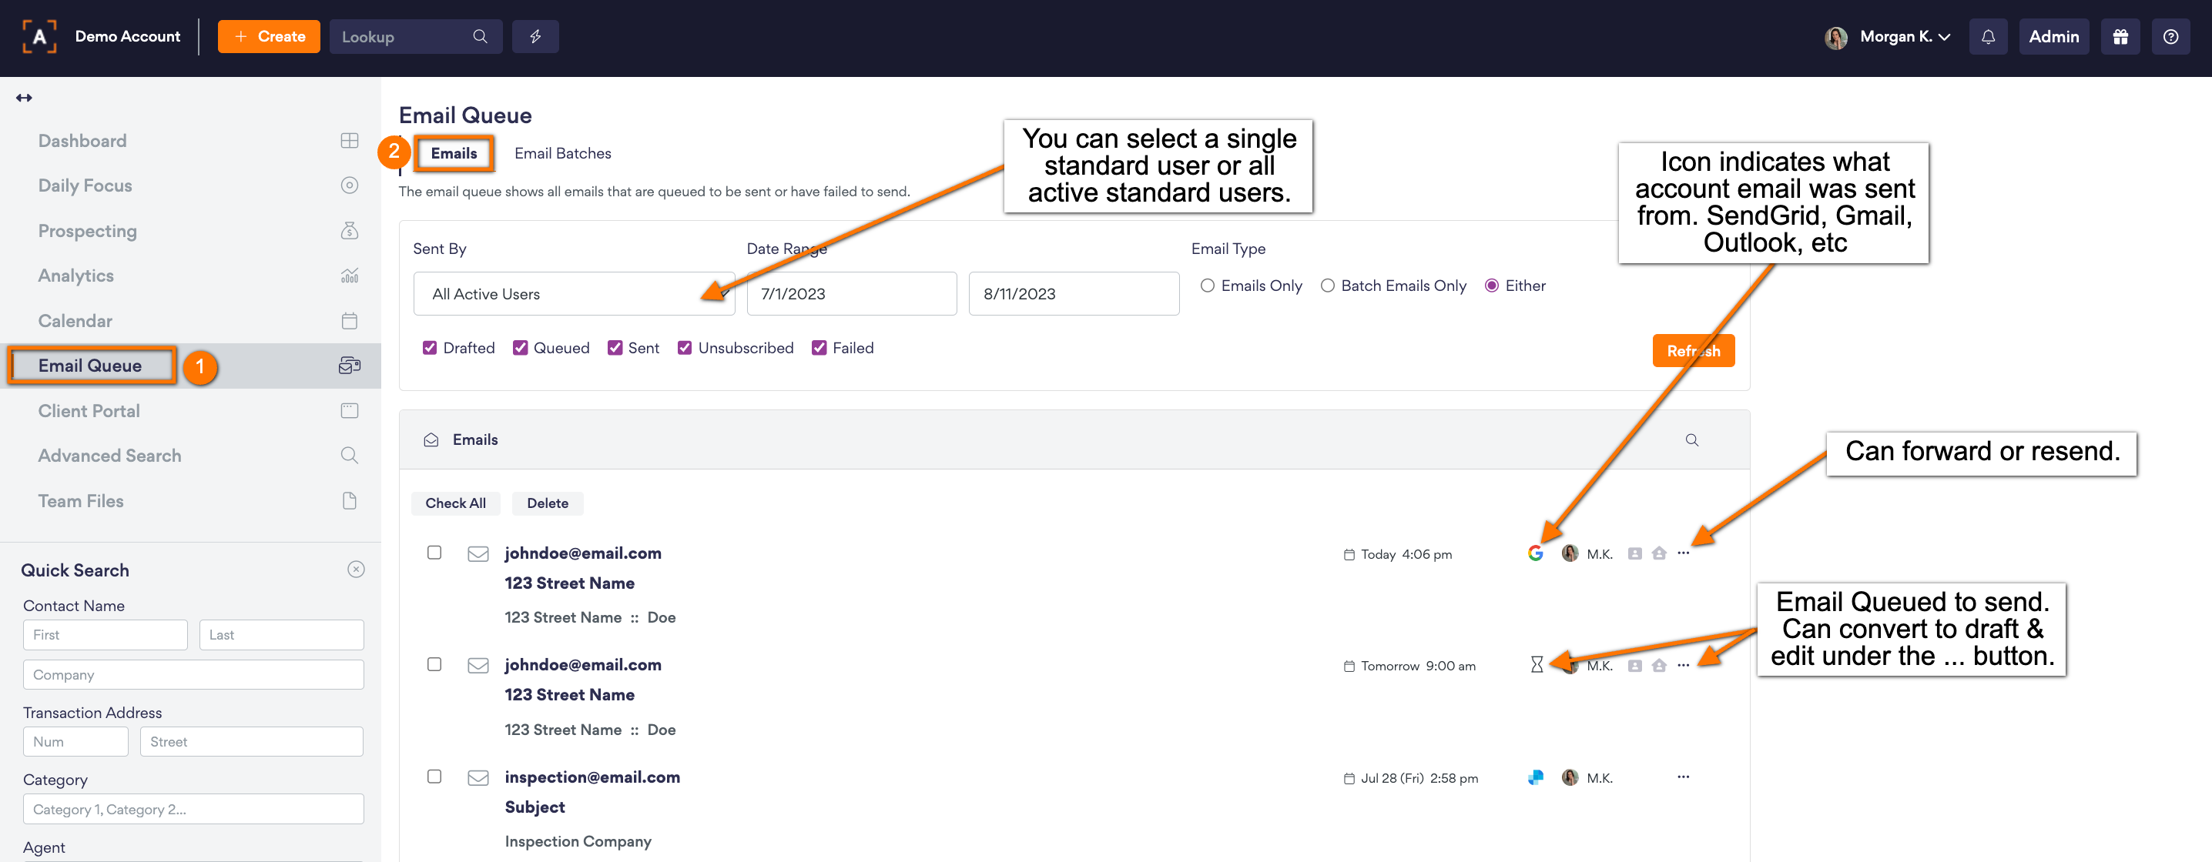Click the Company field in Quick Search

pyautogui.click(x=193, y=674)
